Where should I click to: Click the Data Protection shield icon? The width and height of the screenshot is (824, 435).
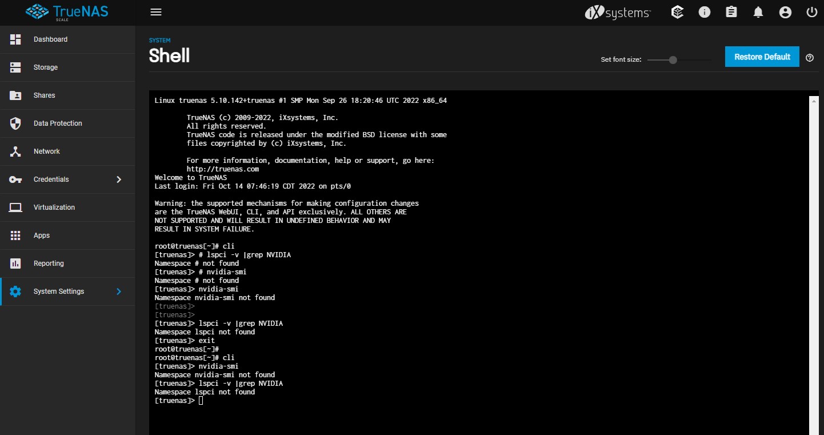[15, 123]
